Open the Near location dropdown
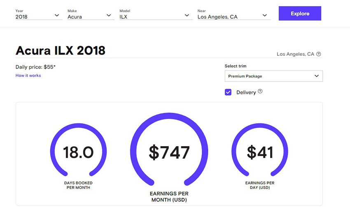The width and height of the screenshot is (350, 211). [x=234, y=14]
